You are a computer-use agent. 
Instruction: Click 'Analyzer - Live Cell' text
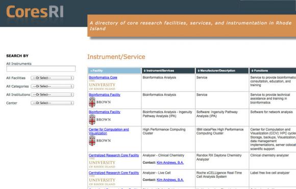[x=157, y=173]
